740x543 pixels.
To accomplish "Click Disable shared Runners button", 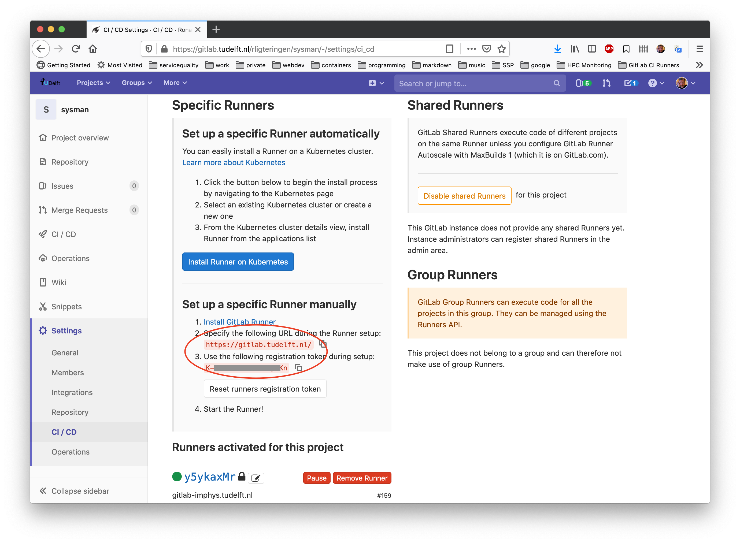I will tap(464, 196).
